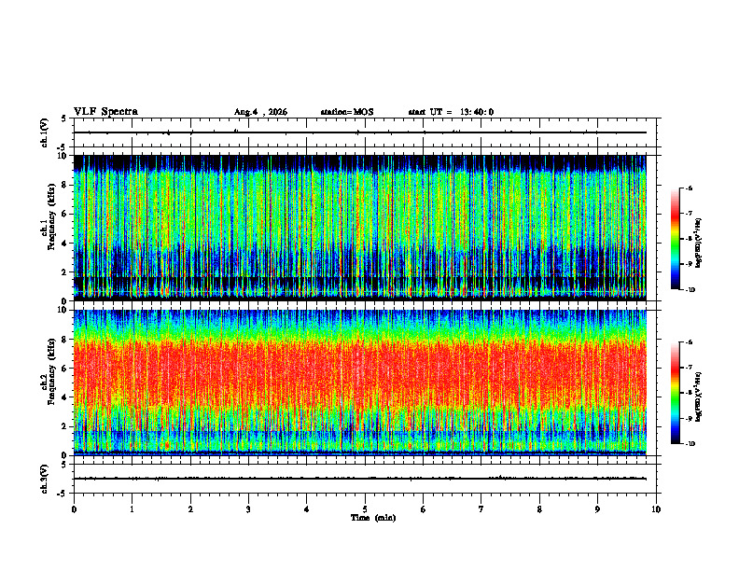Click the "7" tick label on the time axis
739x571 pixels.
click(x=481, y=509)
